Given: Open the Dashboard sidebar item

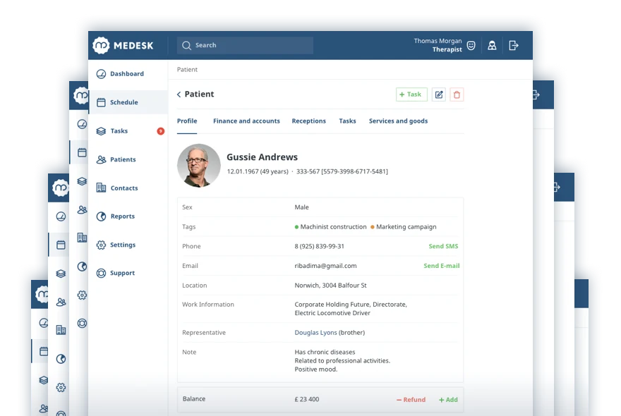Looking at the screenshot, I should point(128,73).
